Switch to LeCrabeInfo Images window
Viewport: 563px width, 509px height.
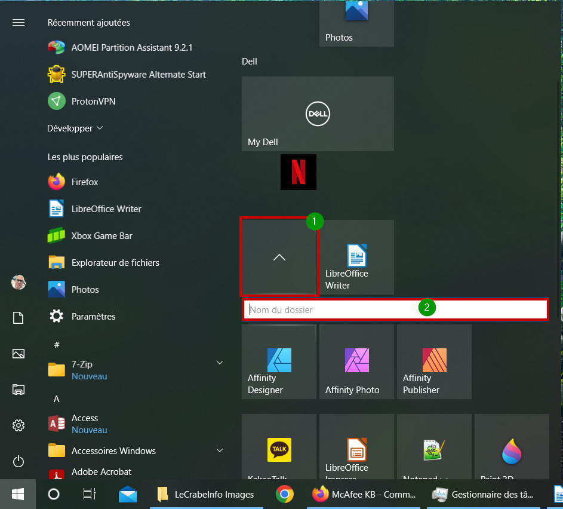(207, 494)
